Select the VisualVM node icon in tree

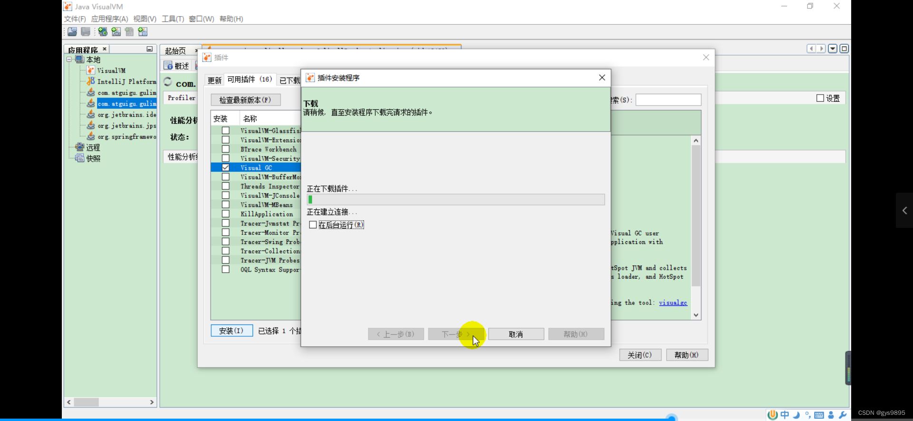[91, 70]
